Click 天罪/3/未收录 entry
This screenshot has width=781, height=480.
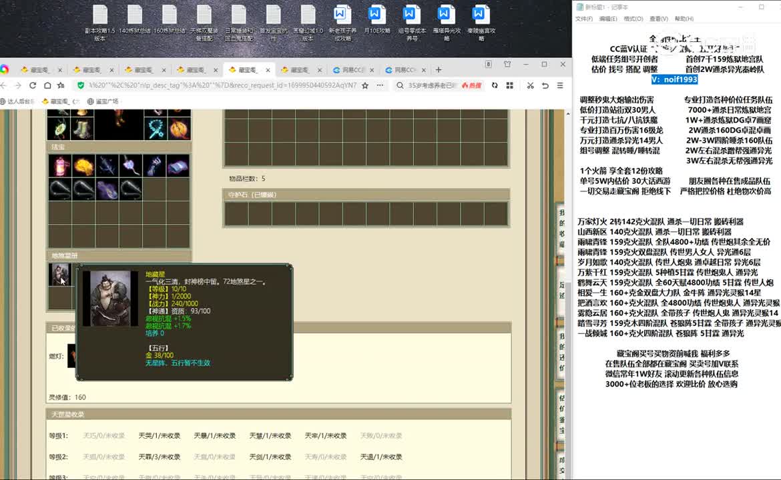(160, 457)
